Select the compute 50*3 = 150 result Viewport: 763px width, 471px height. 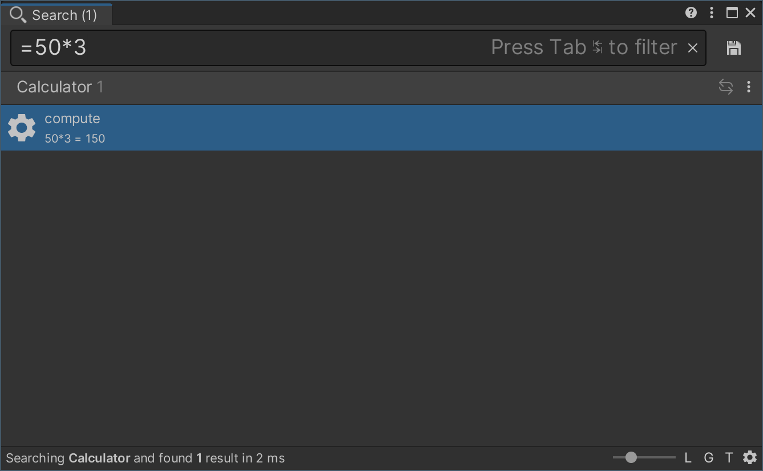(342, 128)
